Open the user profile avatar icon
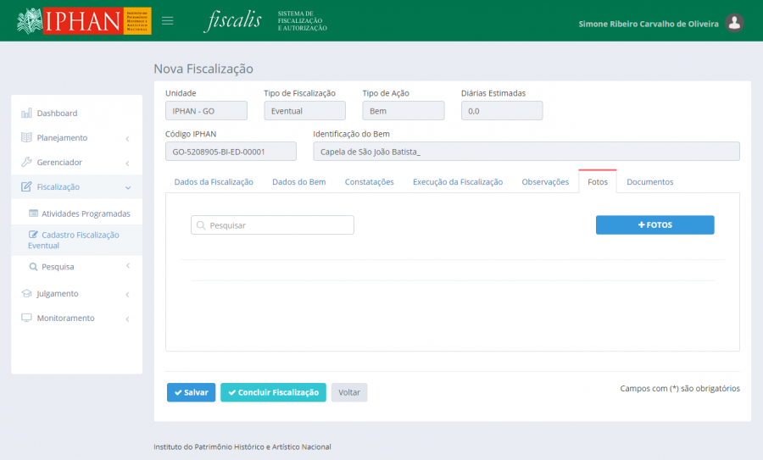763x460 pixels. coord(735,23)
